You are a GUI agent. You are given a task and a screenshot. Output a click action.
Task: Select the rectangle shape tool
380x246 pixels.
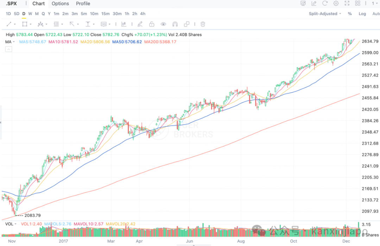[x=25, y=24]
